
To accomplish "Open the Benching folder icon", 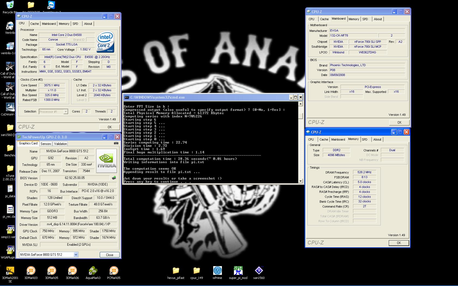I will [x=10, y=148].
